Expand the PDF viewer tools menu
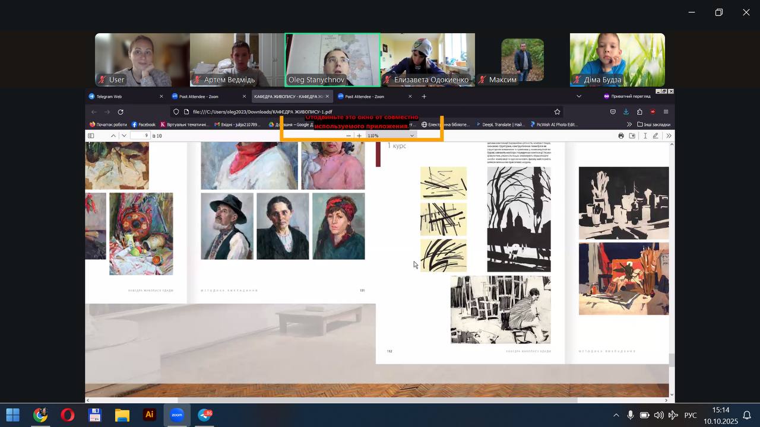 coord(669,136)
